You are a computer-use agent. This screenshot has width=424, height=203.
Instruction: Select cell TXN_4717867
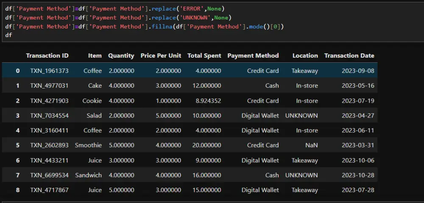tap(50, 190)
